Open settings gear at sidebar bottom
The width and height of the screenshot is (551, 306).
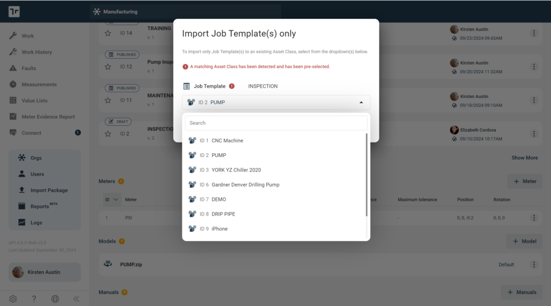(13, 298)
